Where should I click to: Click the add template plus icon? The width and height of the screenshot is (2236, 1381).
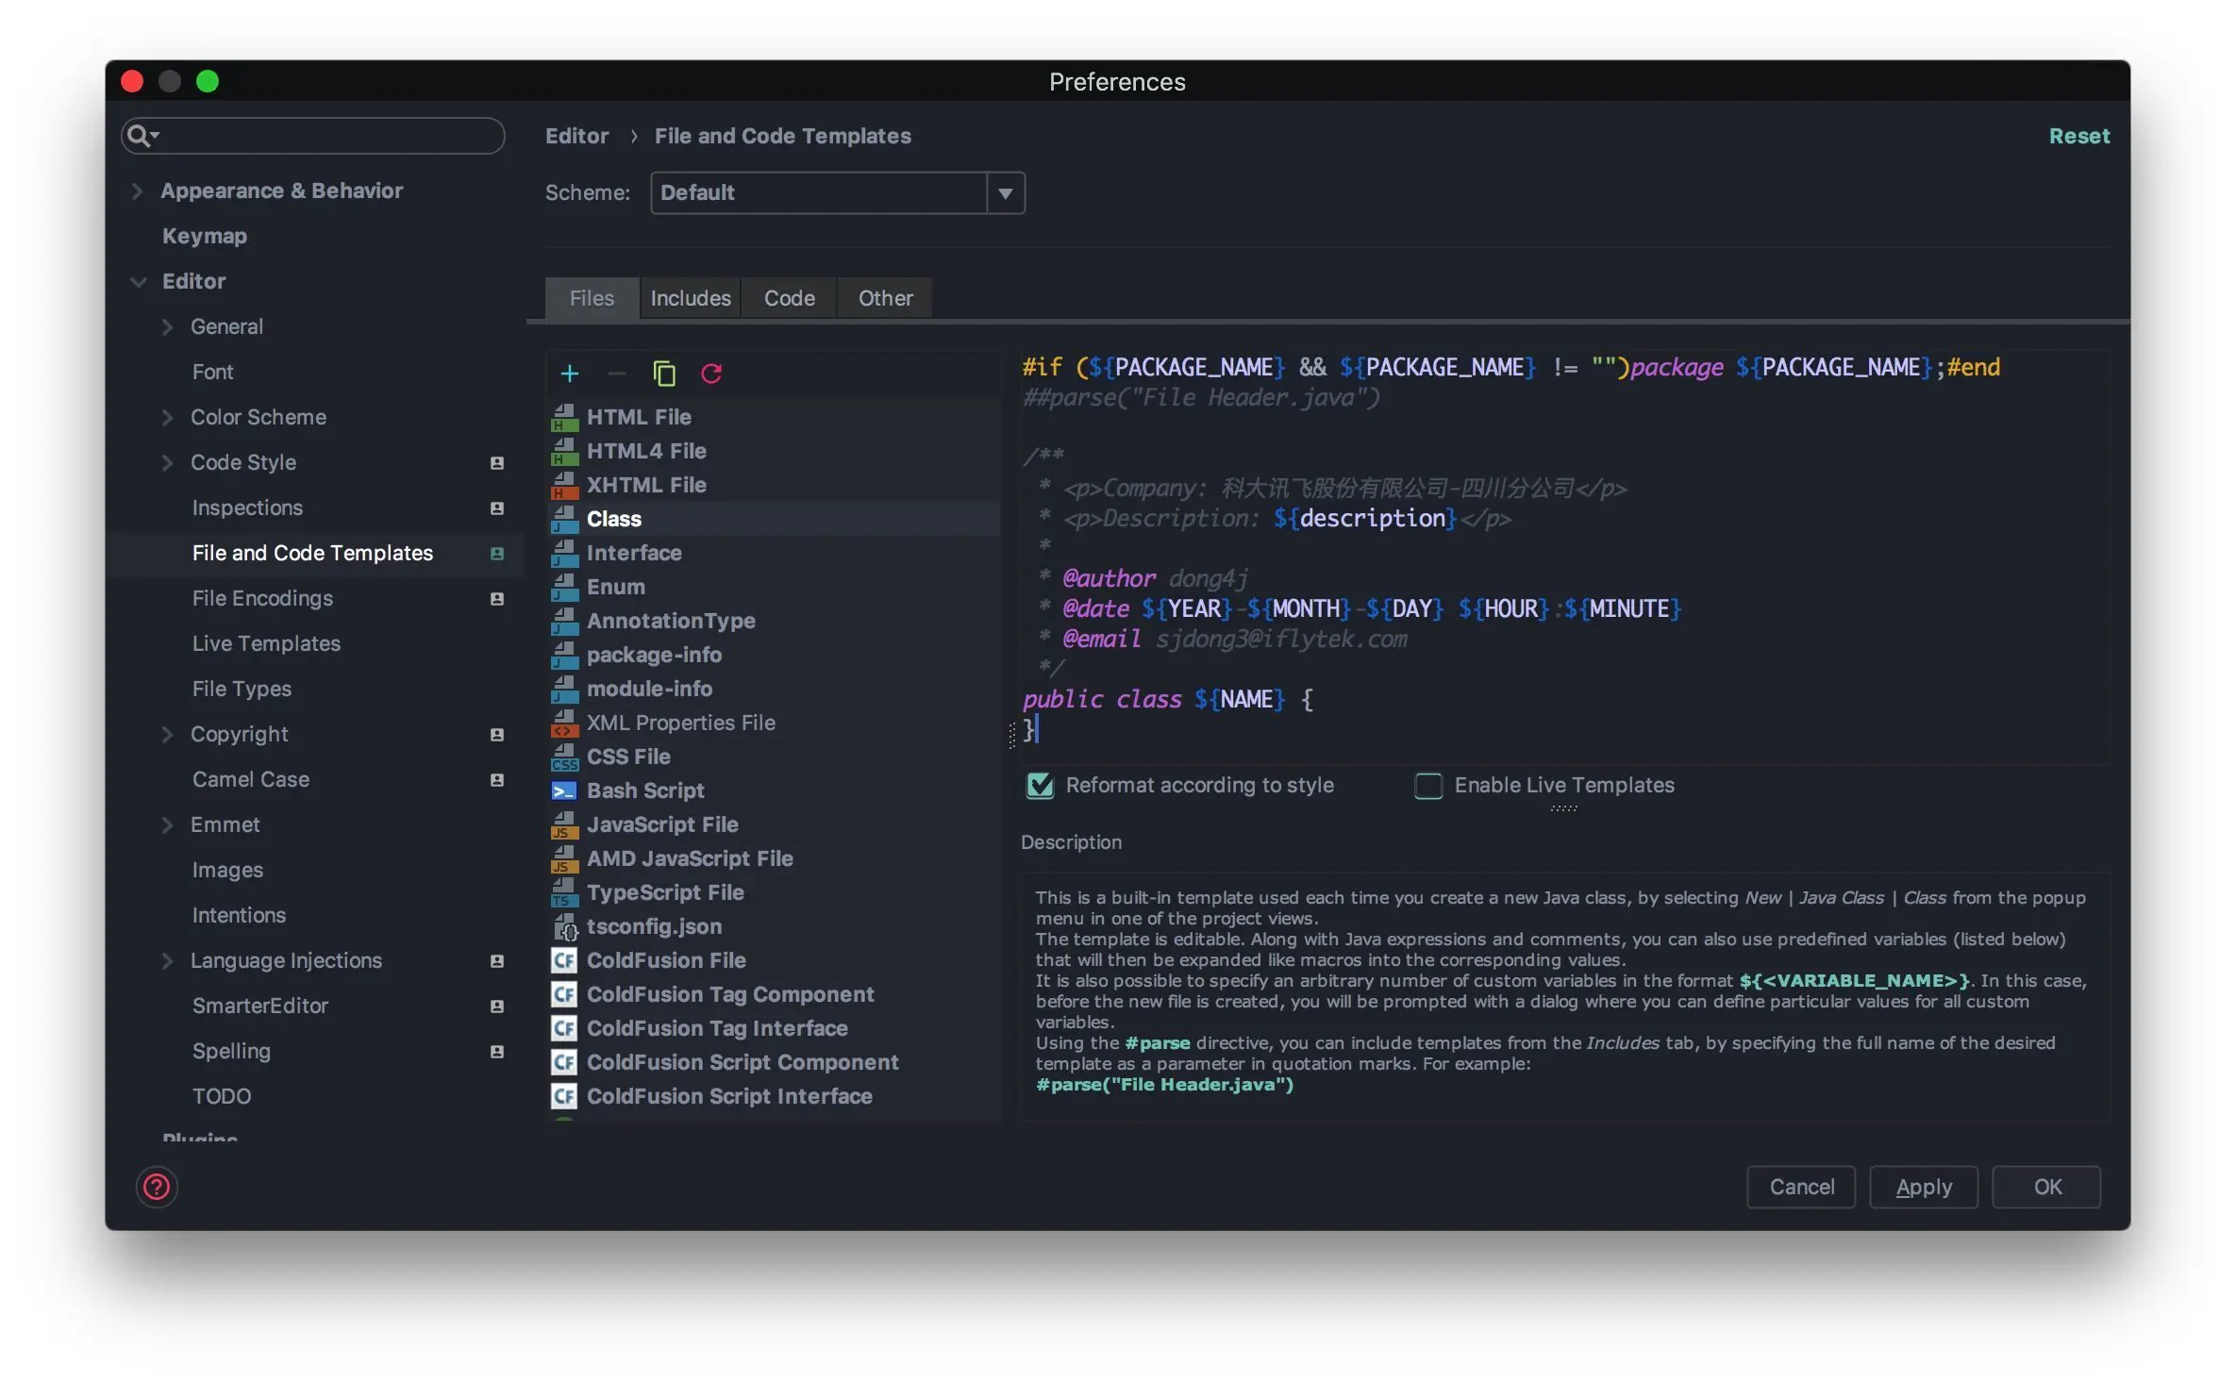pyautogui.click(x=569, y=374)
